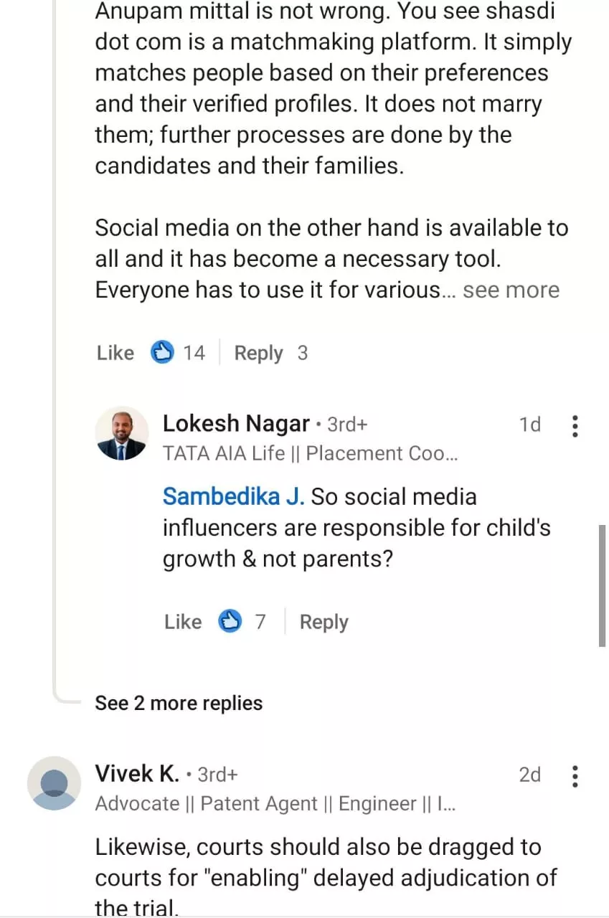Open Vivek K.'s profile avatar
609x918 pixels.
point(54,783)
